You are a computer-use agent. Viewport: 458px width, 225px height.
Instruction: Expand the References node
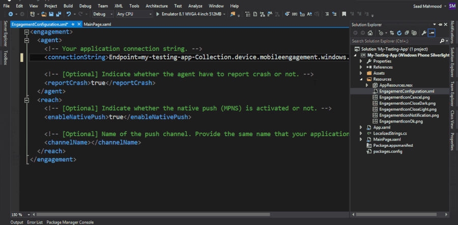click(361, 68)
